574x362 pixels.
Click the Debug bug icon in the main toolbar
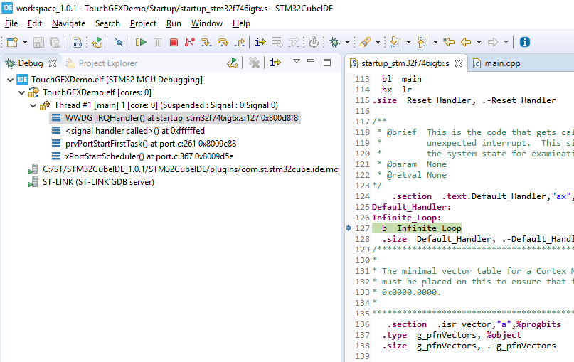click(334, 42)
